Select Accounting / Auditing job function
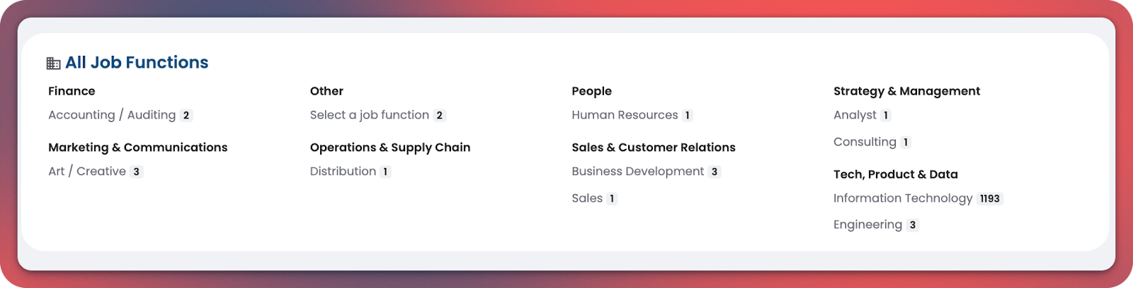1133x288 pixels. pos(112,115)
